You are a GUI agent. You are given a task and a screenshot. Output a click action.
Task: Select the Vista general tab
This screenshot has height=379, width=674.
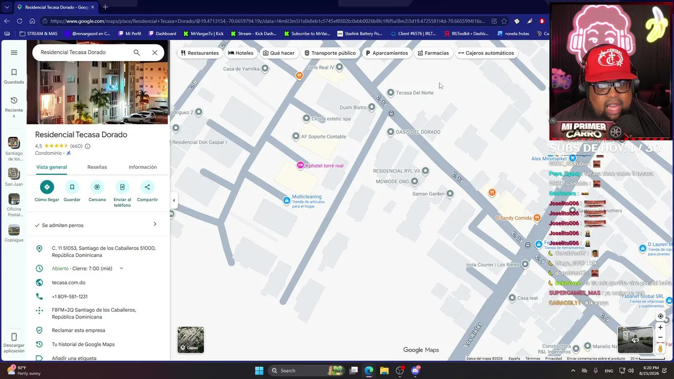click(x=52, y=167)
